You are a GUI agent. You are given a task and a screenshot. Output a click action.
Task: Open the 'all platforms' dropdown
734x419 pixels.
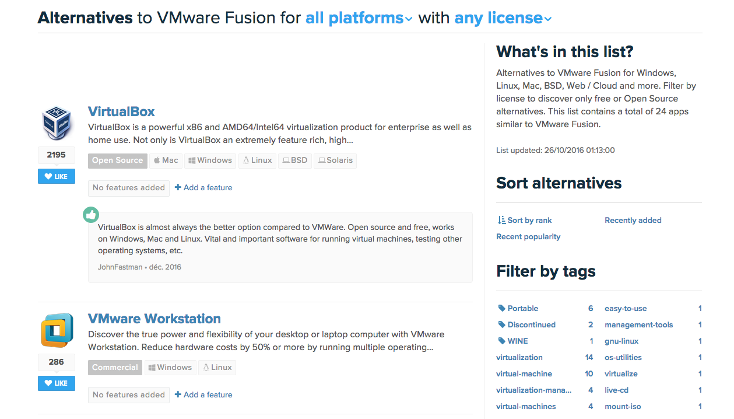[x=359, y=19]
